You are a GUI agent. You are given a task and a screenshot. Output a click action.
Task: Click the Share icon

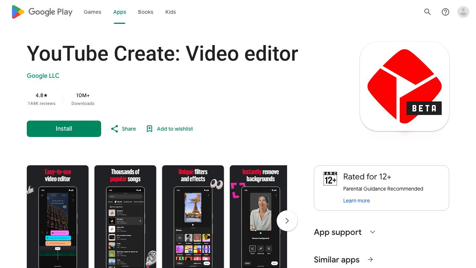[115, 129]
